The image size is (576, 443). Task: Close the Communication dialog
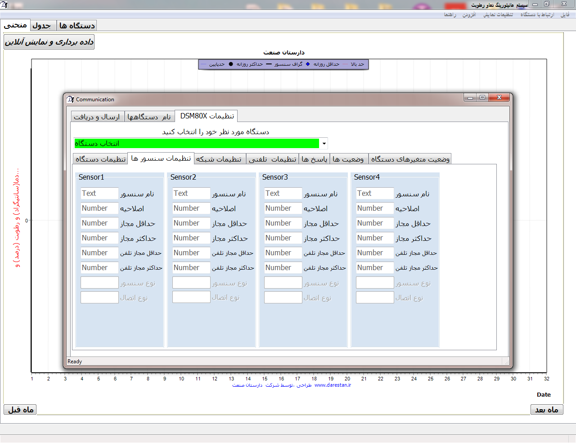tap(499, 97)
